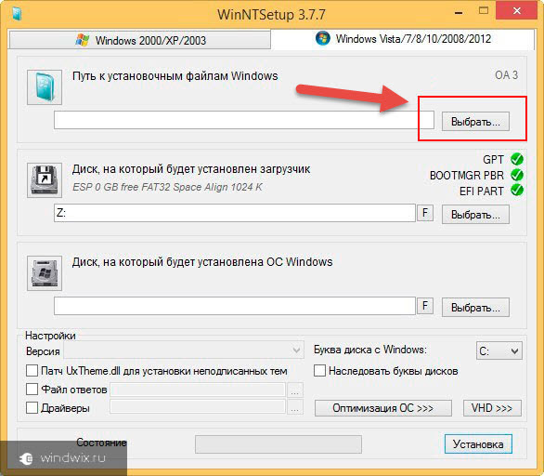544x476 pixels.
Task: Click the EFI PART green status icon
Action: coord(517,190)
